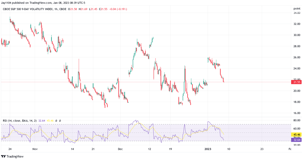Click the Dec label on time axis
302x159 pixels.
[120, 149]
